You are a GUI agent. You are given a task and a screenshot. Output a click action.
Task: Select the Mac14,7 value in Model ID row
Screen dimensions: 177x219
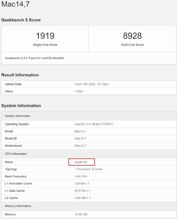[80, 138]
